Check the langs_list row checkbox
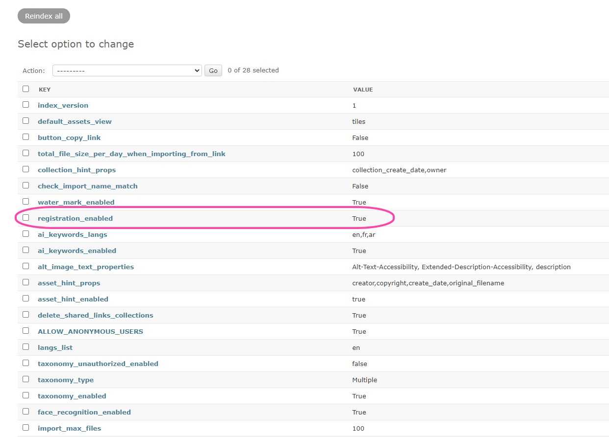 [25, 347]
